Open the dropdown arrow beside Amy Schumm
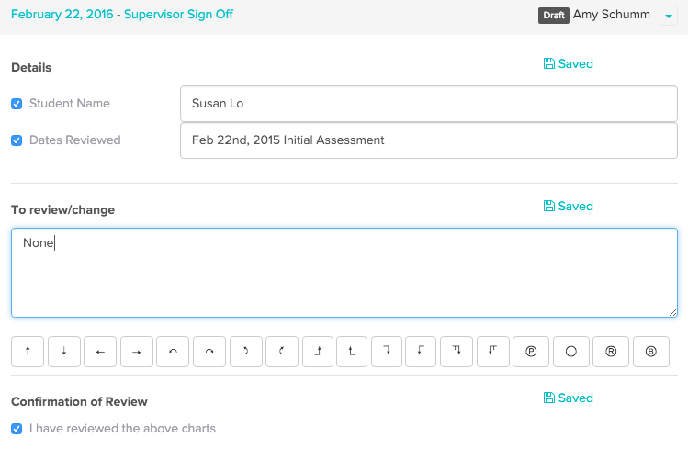This screenshot has width=688, height=449. click(667, 16)
